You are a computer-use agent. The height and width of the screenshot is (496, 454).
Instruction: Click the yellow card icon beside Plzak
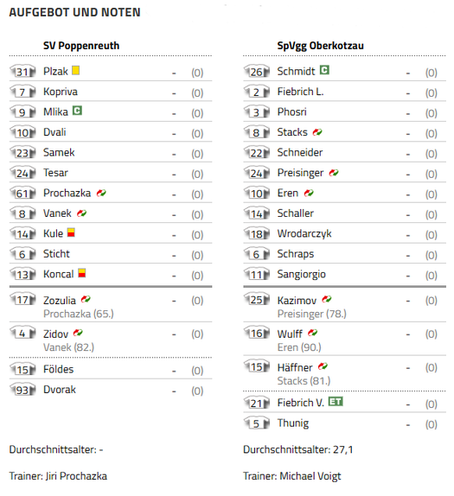point(76,70)
